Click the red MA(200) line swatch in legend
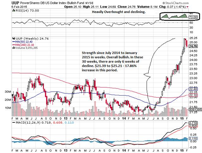Viewport: 202px width, 153px height. (x=14, y=45)
